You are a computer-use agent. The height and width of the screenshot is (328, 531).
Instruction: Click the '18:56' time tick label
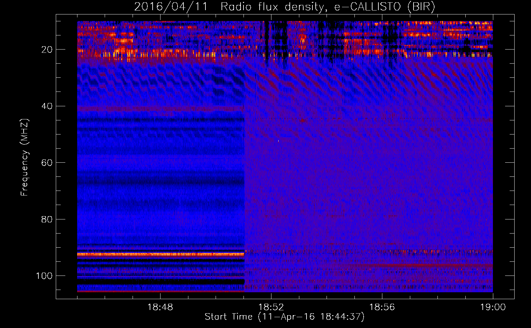tap(382, 307)
